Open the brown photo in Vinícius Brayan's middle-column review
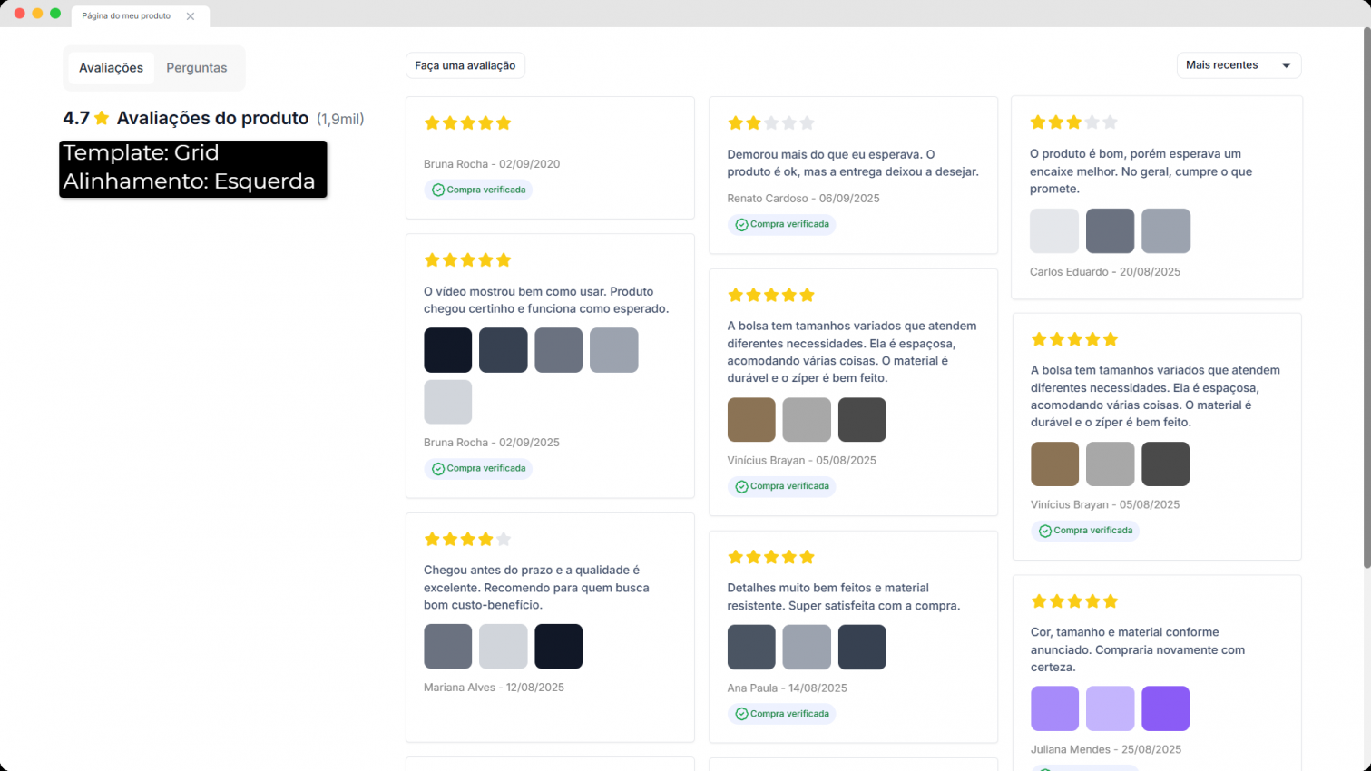The height and width of the screenshot is (771, 1371). coord(751,420)
